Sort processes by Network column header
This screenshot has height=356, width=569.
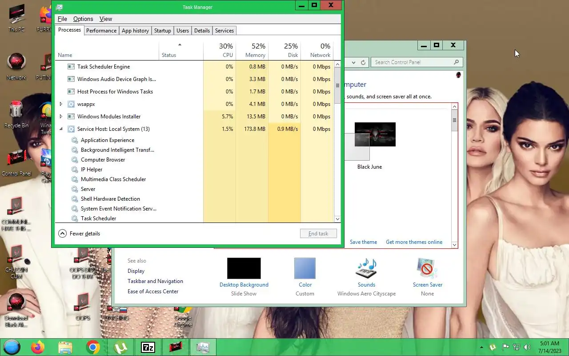(x=317, y=50)
